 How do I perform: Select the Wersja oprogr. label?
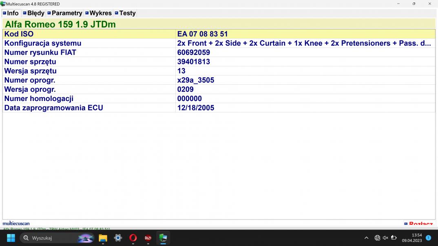(x=30, y=89)
